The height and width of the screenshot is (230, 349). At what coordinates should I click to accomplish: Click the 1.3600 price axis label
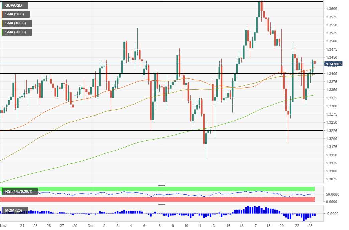click(x=331, y=9)
